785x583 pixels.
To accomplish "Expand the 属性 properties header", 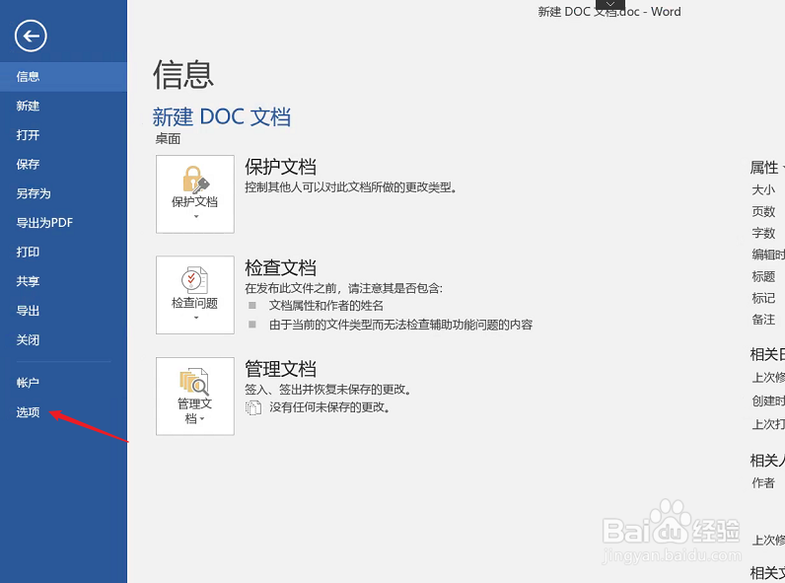I will [x=766, y=168].
